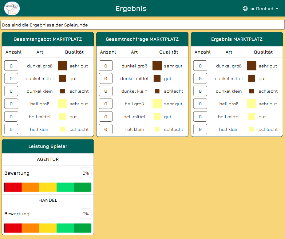Viewport: 285px width, 239px height.
Task: Click the AGENTUR section label
Action: pyautogui.click(x=48, y=159)
